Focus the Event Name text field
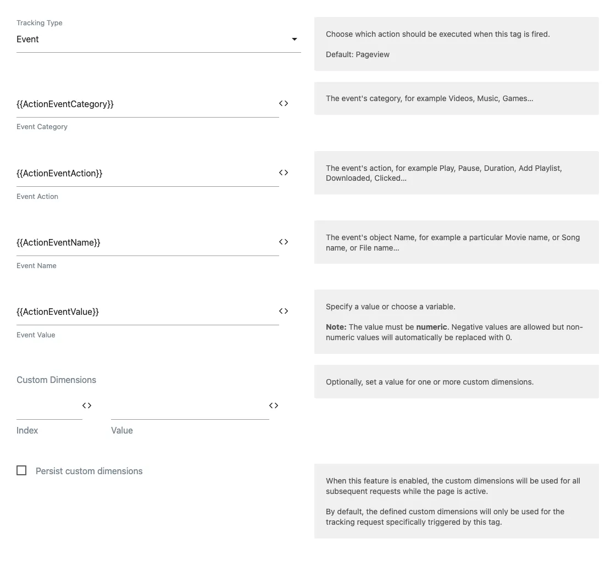This screenshot has height=561, width=616. point(143,243)
